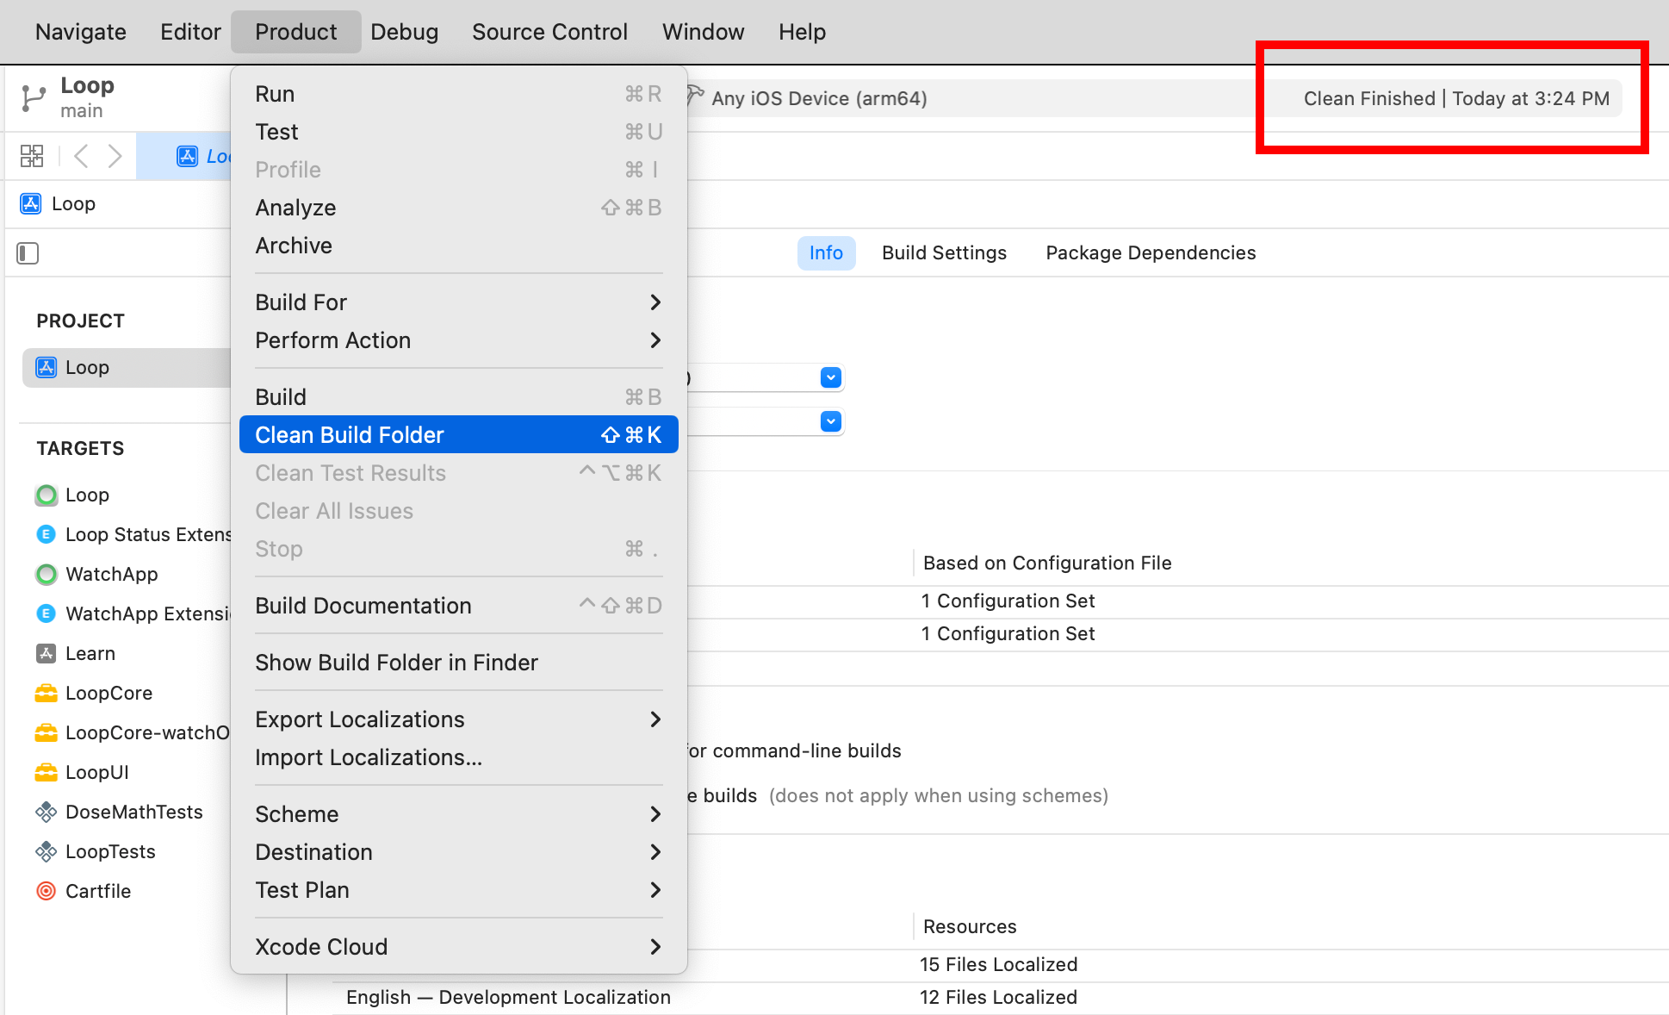
Task: Choose Archive from Product menu
Action: pos(459,246)
